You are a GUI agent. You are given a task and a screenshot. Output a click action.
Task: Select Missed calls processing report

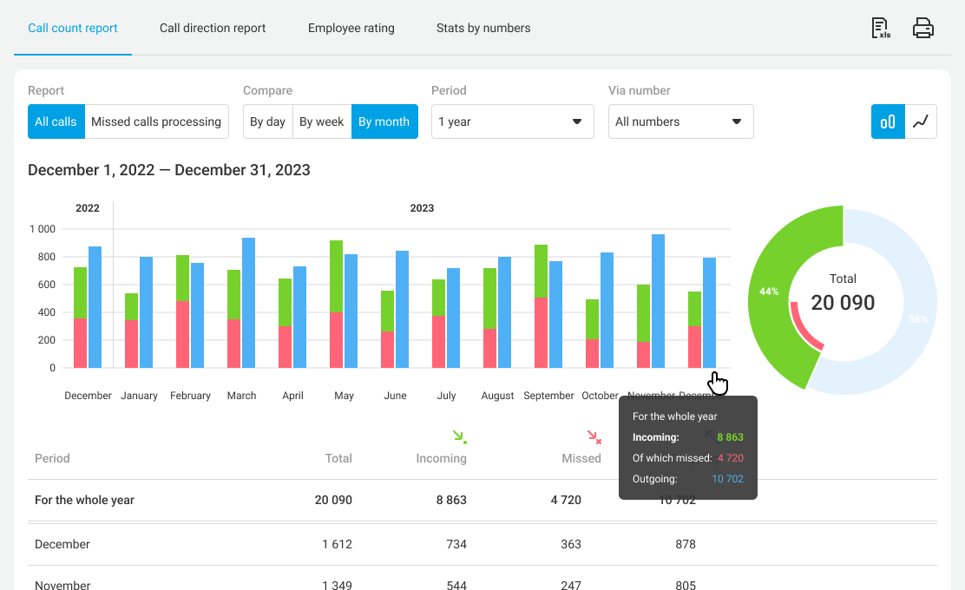156,121
